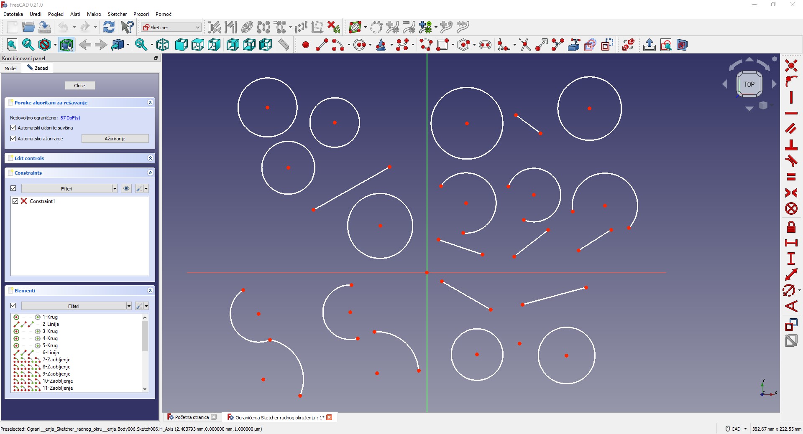Select the Trim edge tool
803x434 pixels.
coord(525,45)
